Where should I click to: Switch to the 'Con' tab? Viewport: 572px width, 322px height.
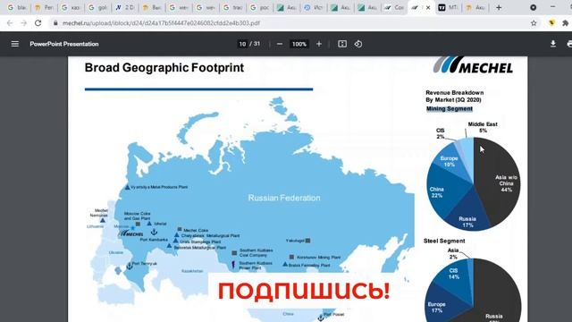click(x=394, y=7)
